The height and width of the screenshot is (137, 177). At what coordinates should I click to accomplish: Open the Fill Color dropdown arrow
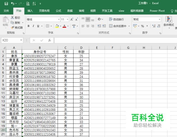point(60,26)
